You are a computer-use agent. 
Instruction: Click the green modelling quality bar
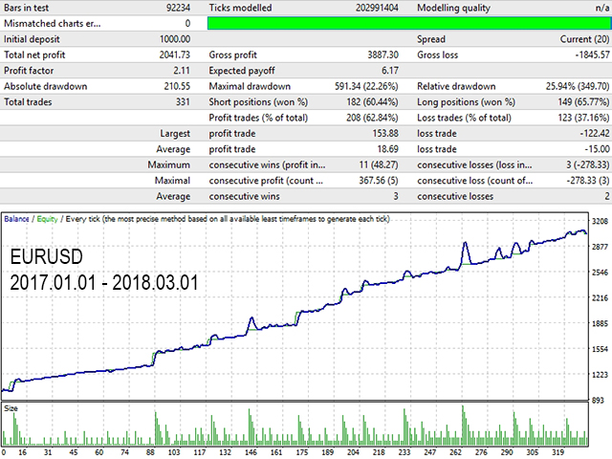pyautogui.click(x=409, y=23)
